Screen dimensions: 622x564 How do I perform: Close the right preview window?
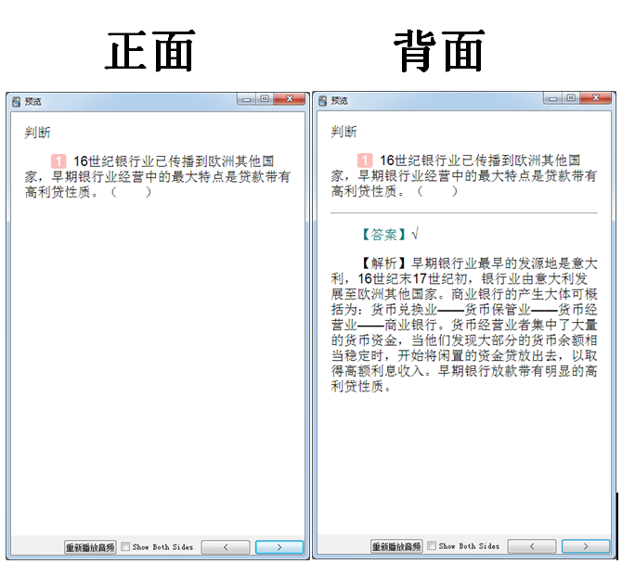596,98
